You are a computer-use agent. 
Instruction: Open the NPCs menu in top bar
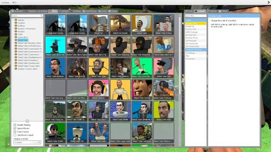[14, 3]
